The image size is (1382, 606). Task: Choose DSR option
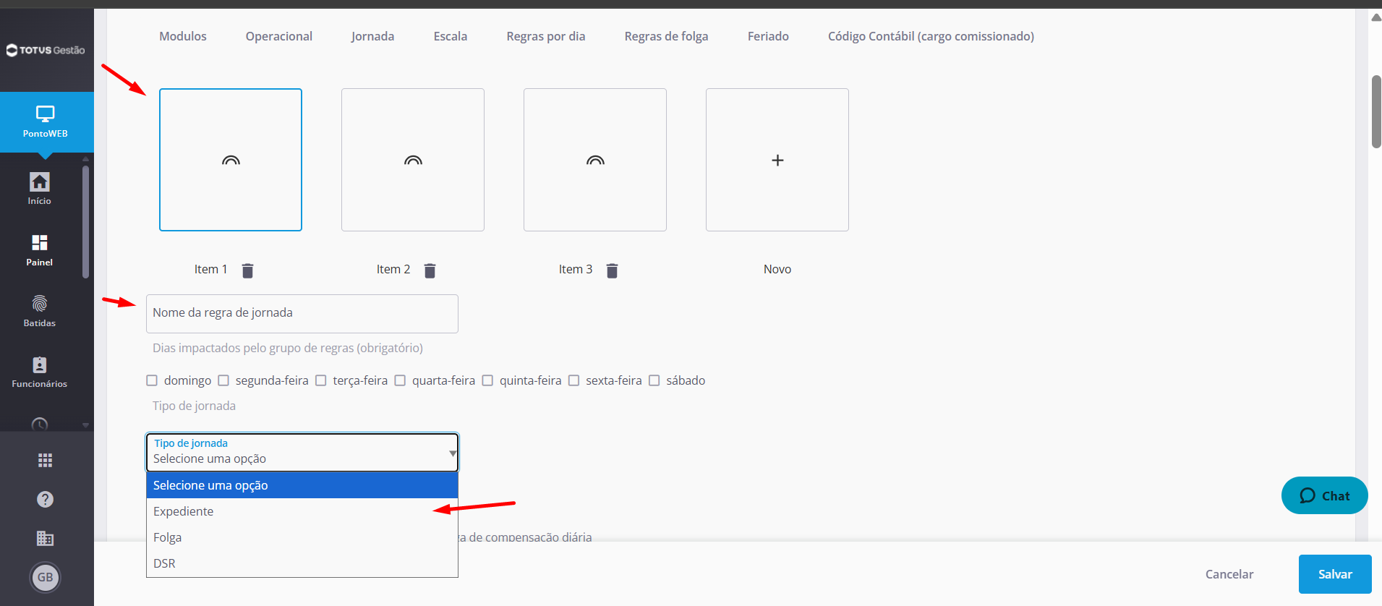(302, 563)
